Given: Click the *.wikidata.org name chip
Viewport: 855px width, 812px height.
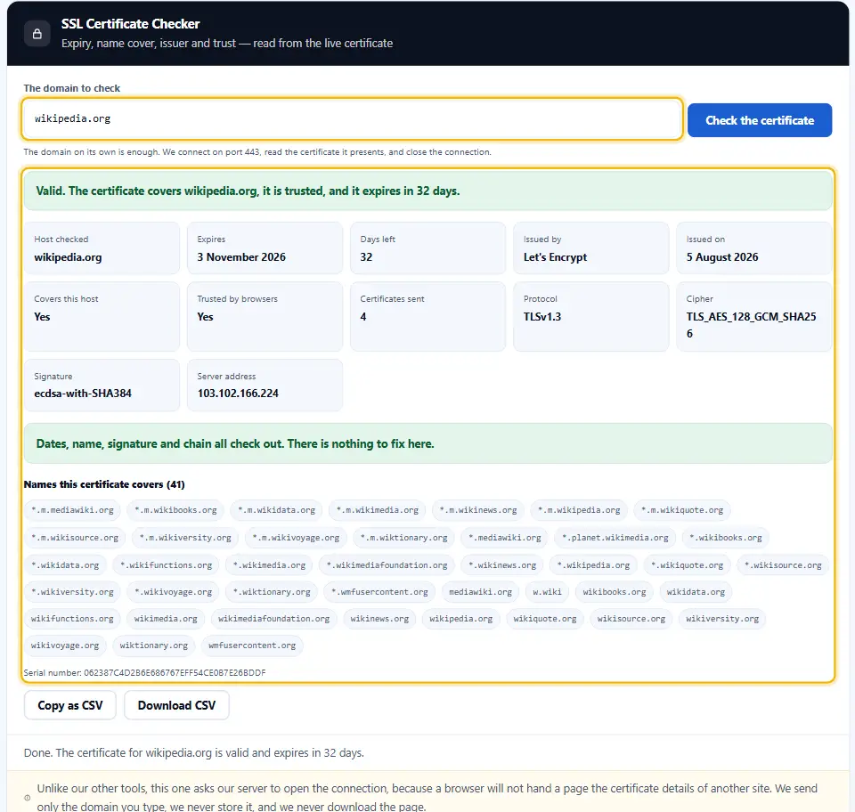Looking at the screenshot, I should point(65,565).
